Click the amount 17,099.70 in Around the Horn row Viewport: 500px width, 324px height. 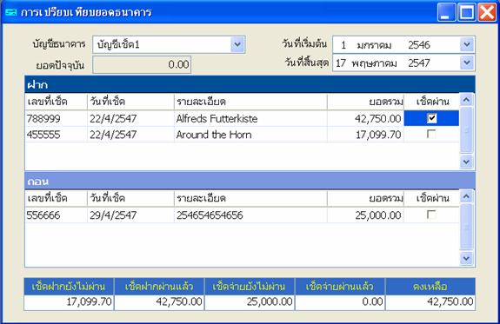(378, 135)
